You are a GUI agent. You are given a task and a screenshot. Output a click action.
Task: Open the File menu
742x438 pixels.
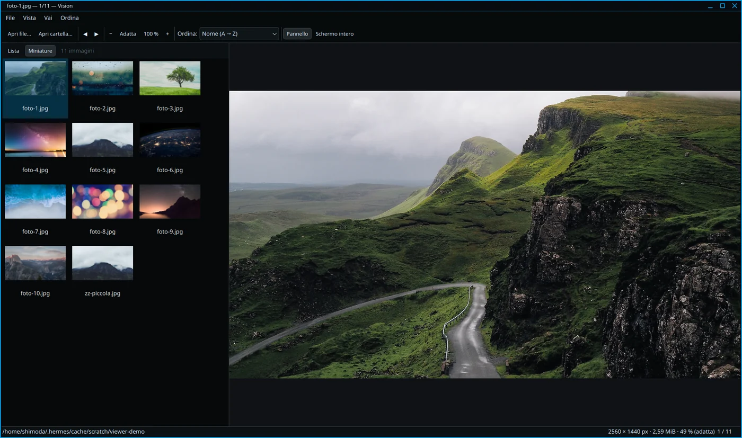tap(10, 18)
